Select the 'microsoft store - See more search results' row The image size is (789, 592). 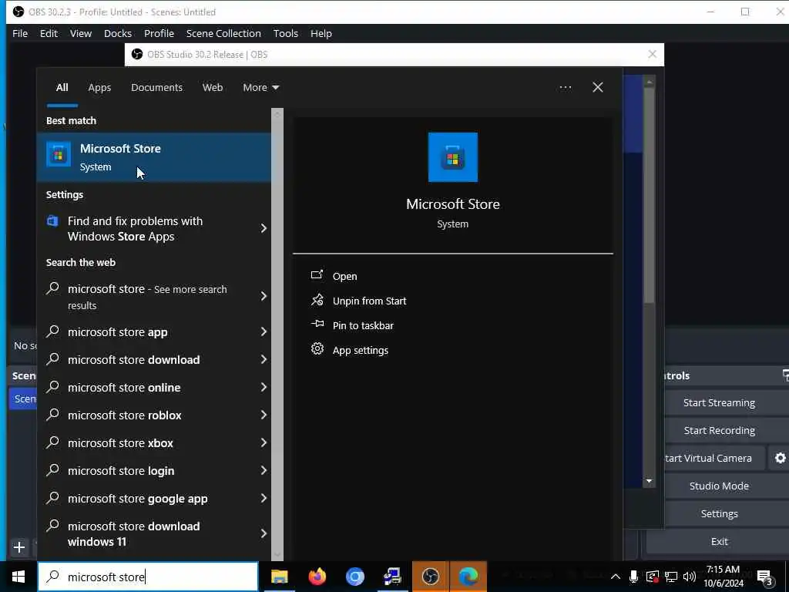tap(154, 297)
